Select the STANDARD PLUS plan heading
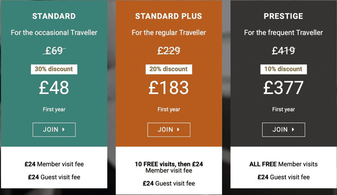 click(168, 16)
